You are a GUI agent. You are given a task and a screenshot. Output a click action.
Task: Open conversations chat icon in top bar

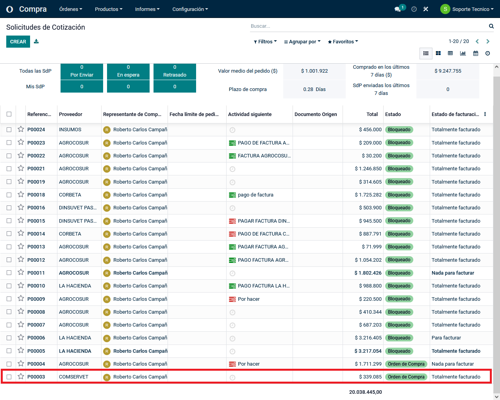(398, 9)
